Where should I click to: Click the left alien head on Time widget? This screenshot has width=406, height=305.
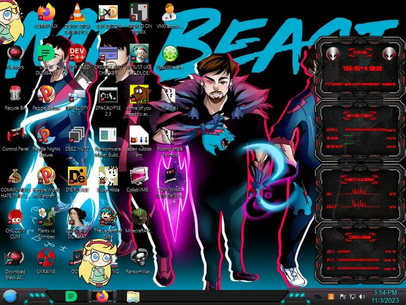click(x=333, y=54)
